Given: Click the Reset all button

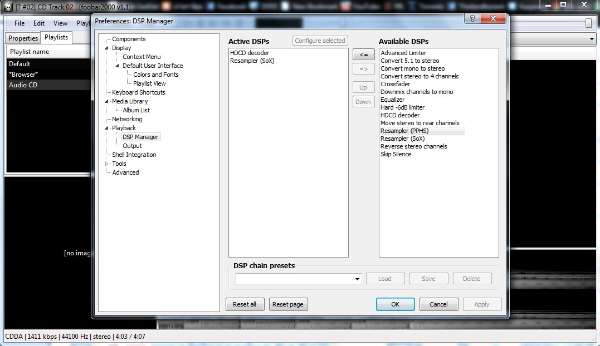Looking at the screenshot, I should coord(245,304).
